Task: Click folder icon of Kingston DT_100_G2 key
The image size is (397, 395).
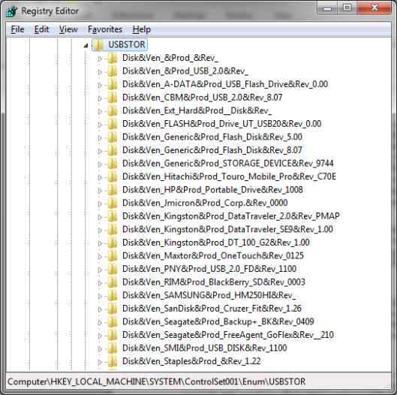Action: pos(112,243)
